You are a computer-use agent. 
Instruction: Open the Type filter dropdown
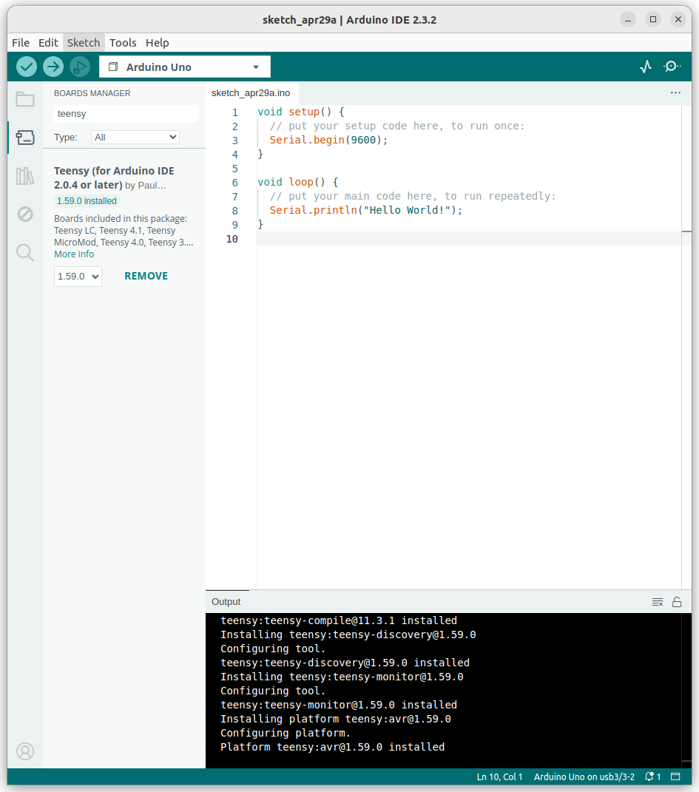point(135,138)
